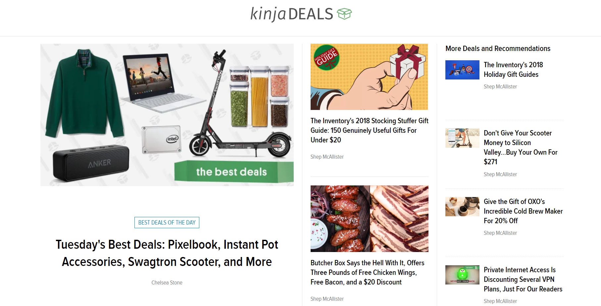Open Don't Give Your Scooter Money article

click(x=521, y=147)
